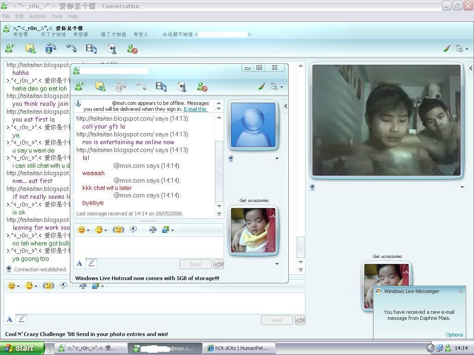Click the baby display picture in the front window

[x=253, y=230]
